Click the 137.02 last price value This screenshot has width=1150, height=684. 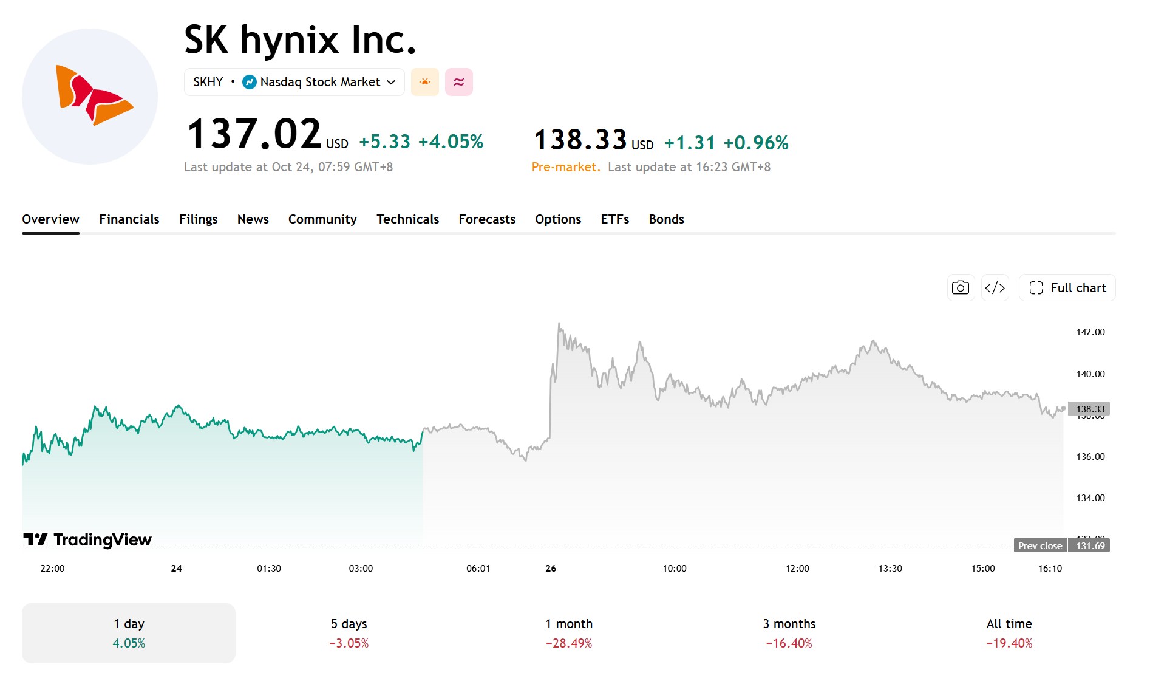[254, 134]
